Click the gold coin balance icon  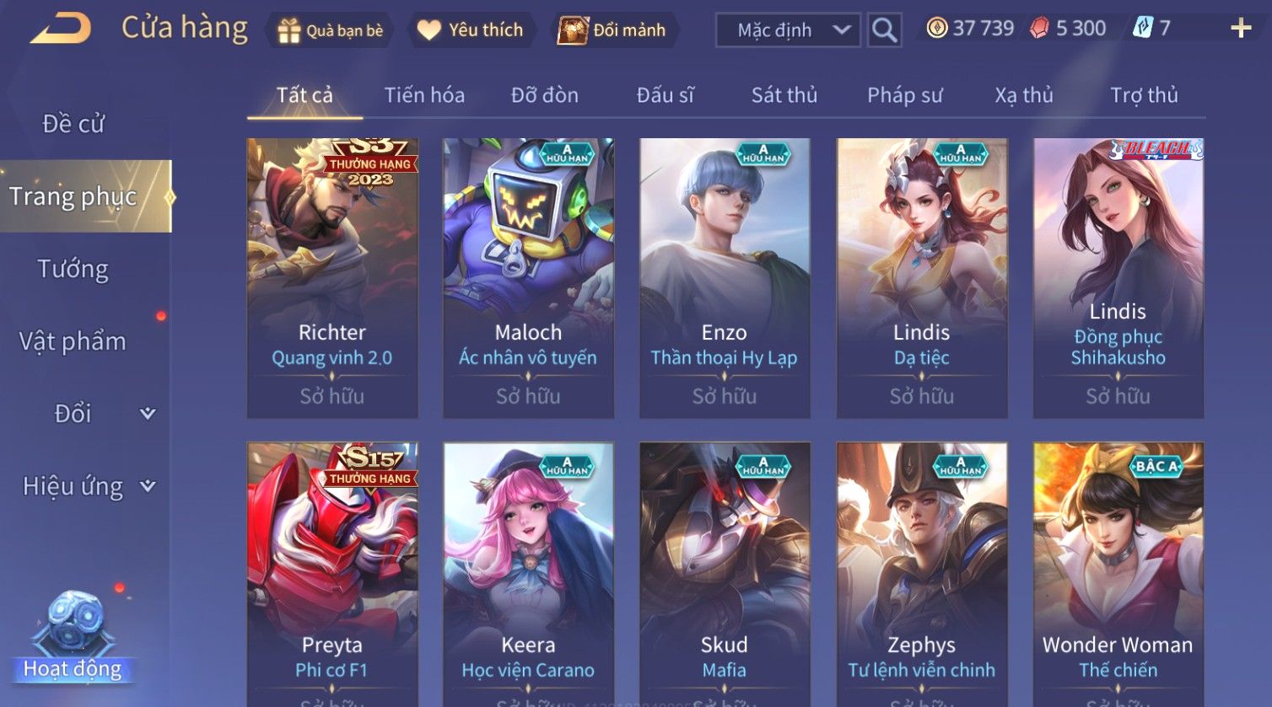[x=936, y=29]
